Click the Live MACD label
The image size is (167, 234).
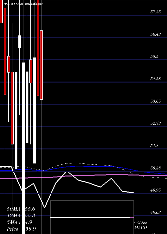pyautogui.click(x=141, y=225)
